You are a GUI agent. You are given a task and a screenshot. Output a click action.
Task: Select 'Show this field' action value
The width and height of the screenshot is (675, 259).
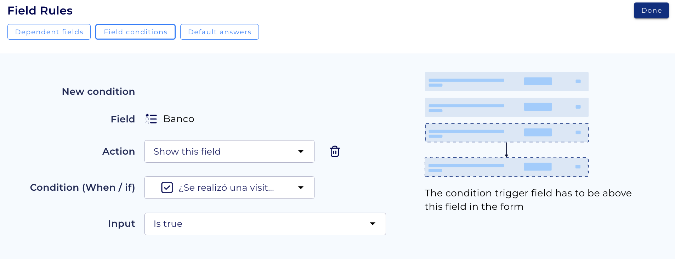(x=187, y=151)
